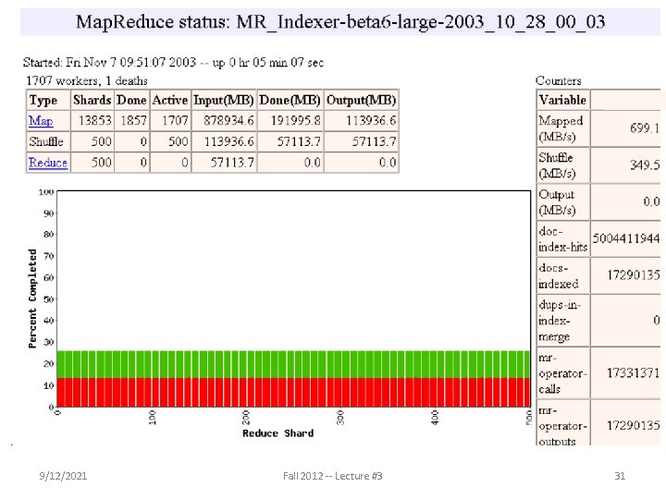Select the mr-operator-calls value 17331371
The height and width of the screenshot is (499, 666).
click(633, 373)
